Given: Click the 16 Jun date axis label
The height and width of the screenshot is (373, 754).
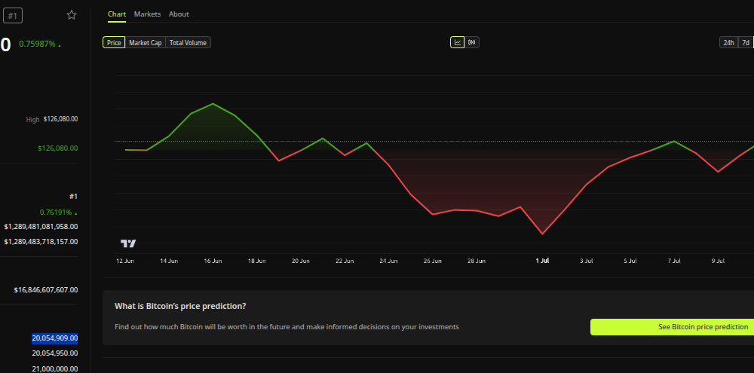Looking at the screenshot, I should tap(213, 261).
